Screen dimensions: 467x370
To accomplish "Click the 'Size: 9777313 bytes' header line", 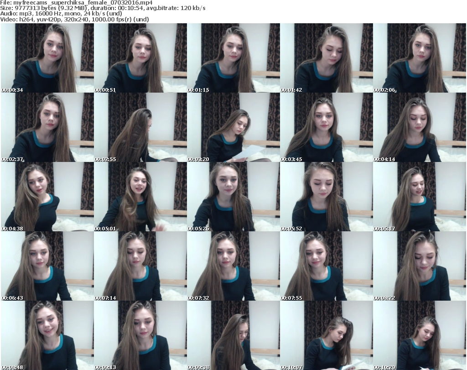I will pyautogui.click(x=103, y=8).
